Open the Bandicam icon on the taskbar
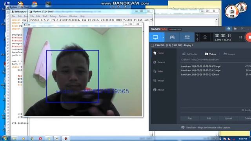251x141 pixels. pos(66,138)
